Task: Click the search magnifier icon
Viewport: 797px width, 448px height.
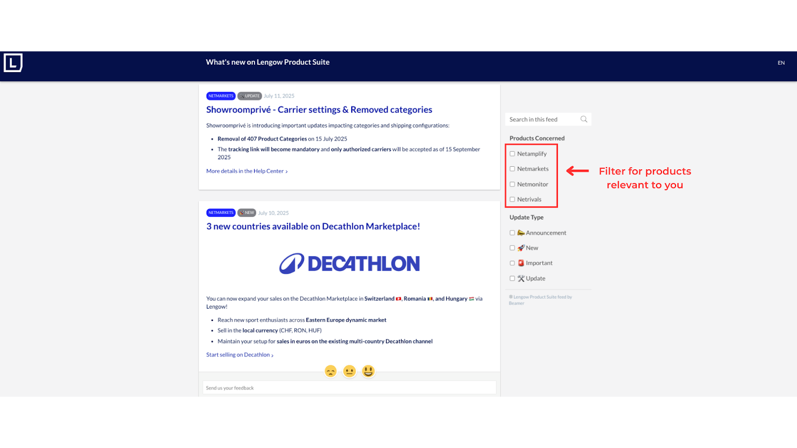Action: 584,119
